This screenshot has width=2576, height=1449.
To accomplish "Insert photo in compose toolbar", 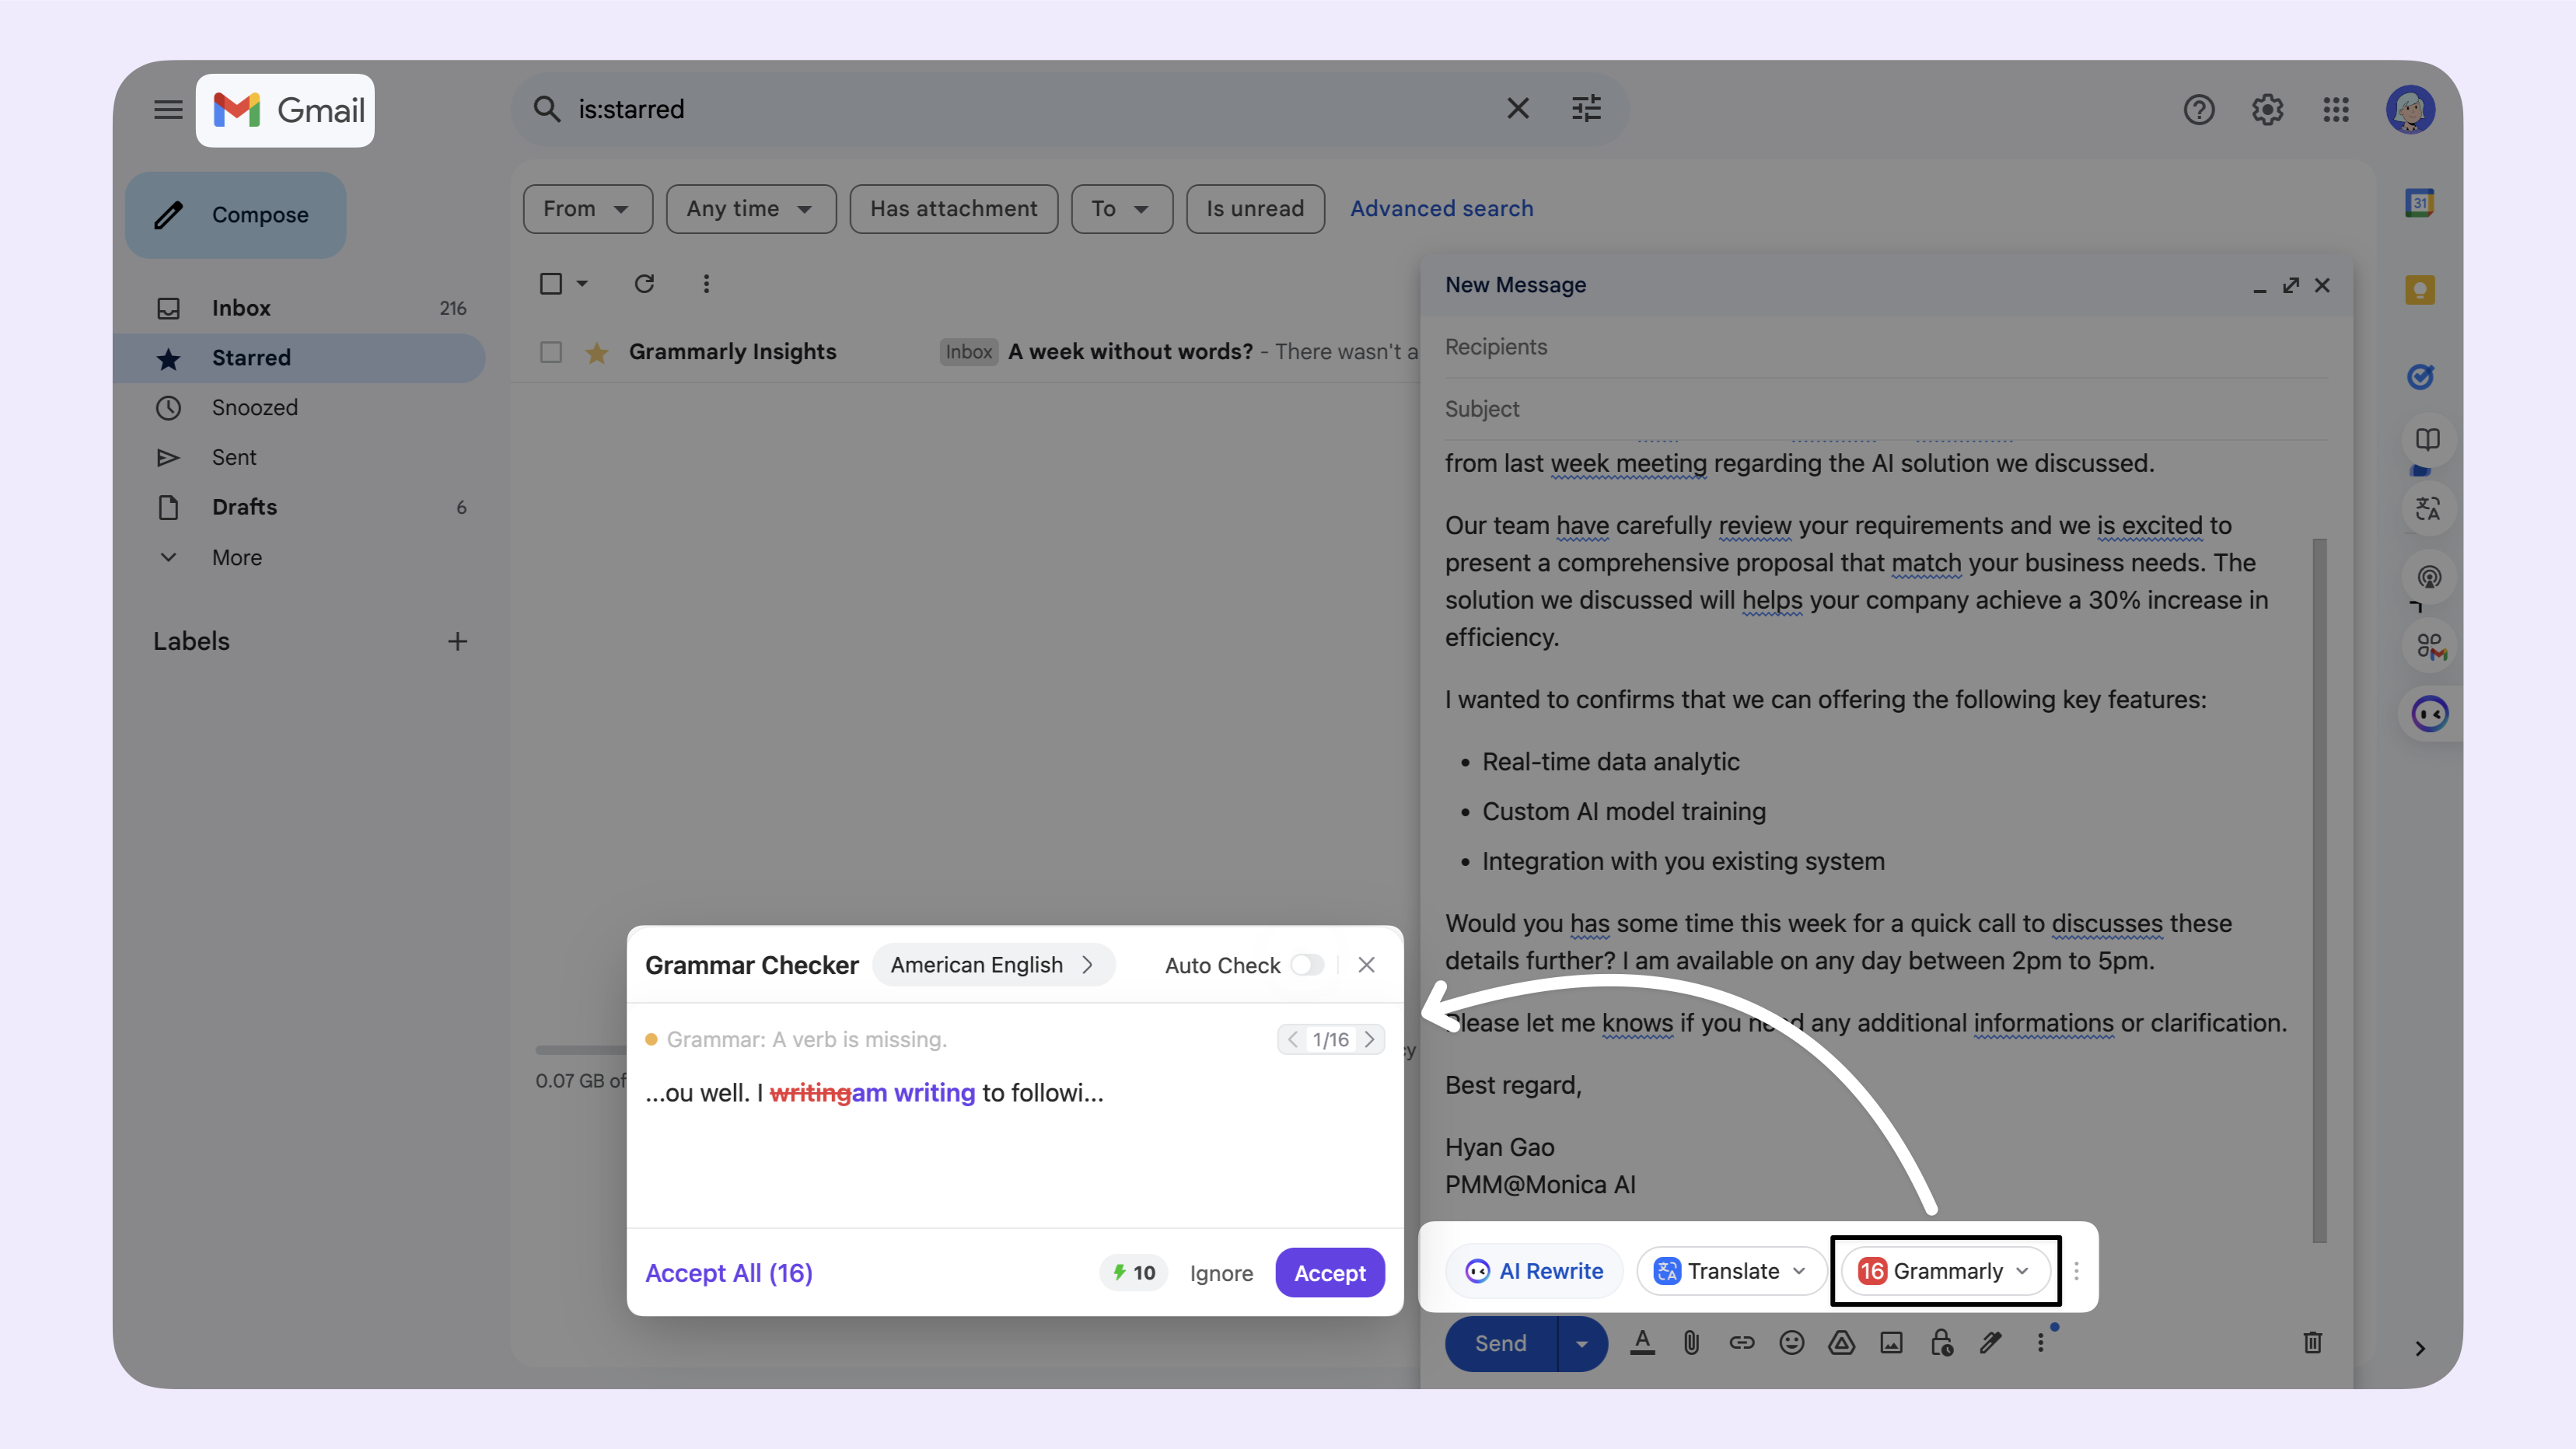I will click(x=1891, y=1343).
